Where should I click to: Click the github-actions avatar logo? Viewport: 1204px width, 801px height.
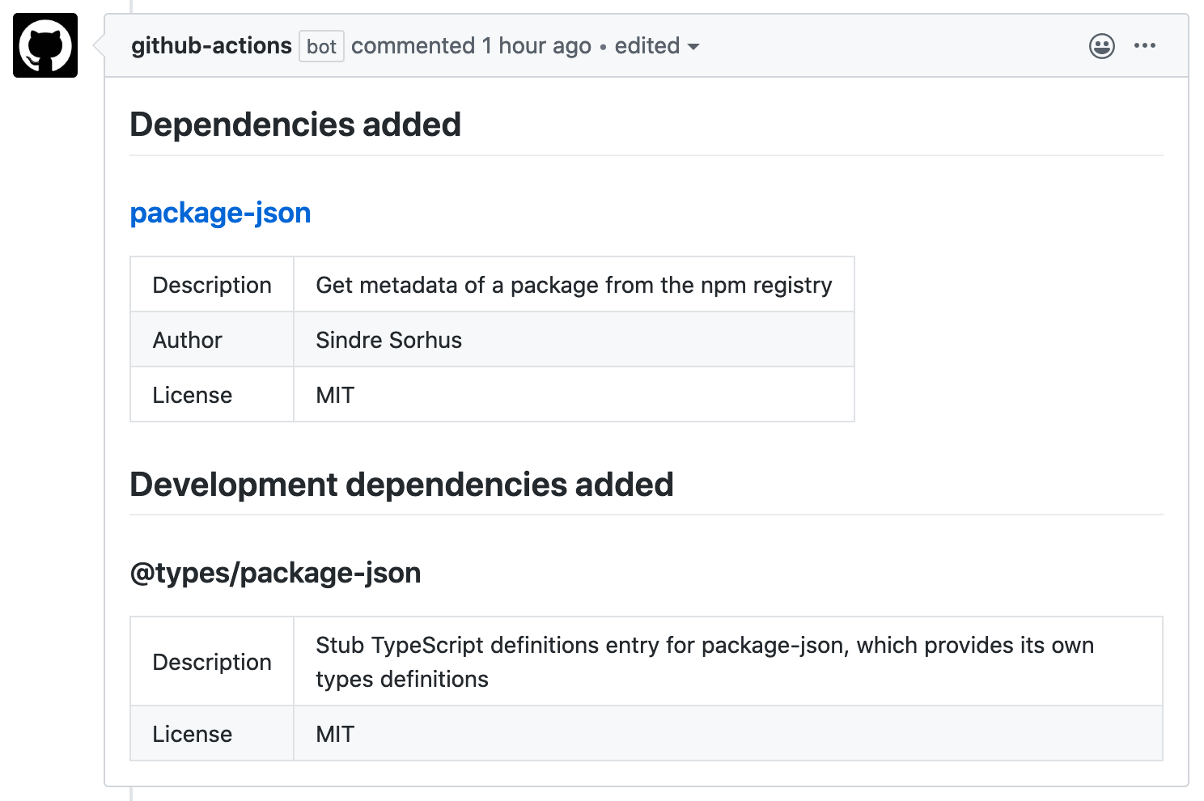[45, 45]
